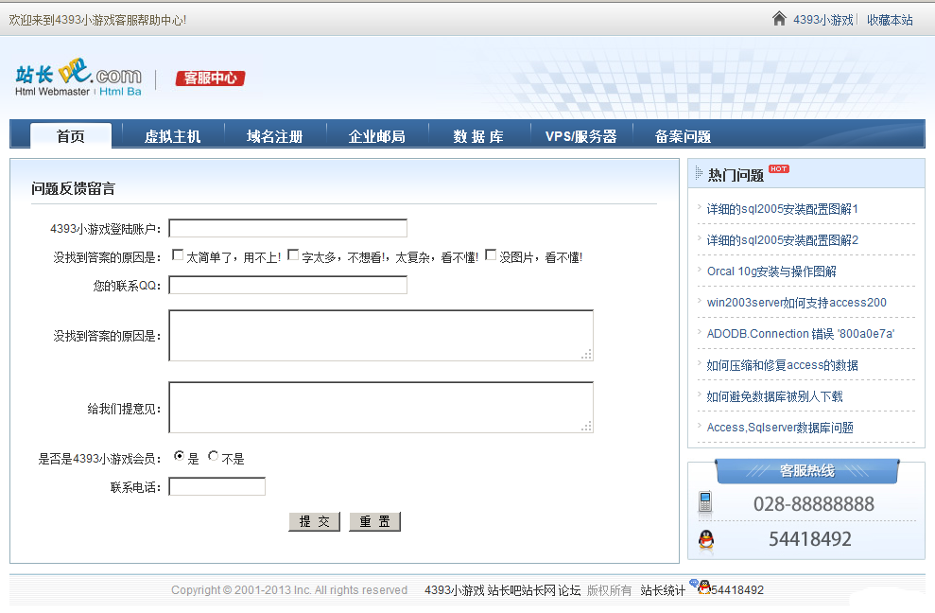Click the 欢迎来到4393小游戏客服帮助中心 text
Viewport: 935px width, 613px height.
coord(97,20)
